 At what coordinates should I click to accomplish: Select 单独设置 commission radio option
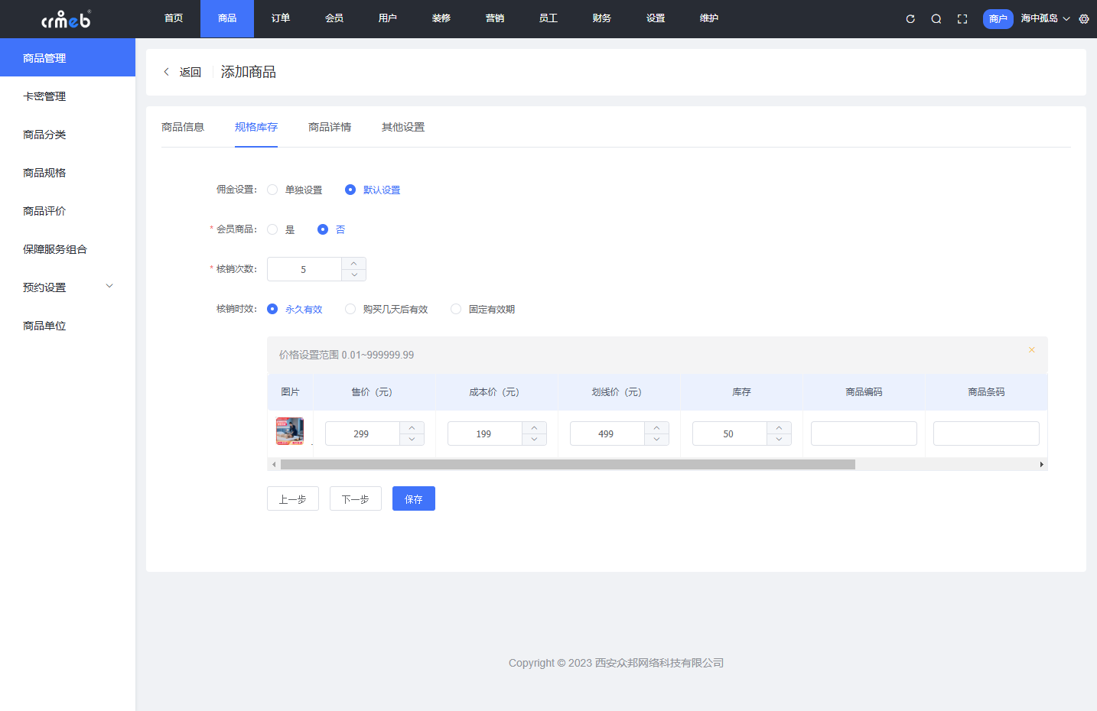point(272,190)
